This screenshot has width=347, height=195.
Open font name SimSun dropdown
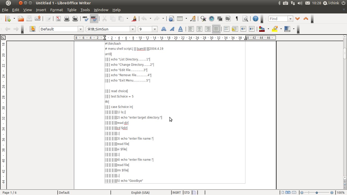pos(133,29)
